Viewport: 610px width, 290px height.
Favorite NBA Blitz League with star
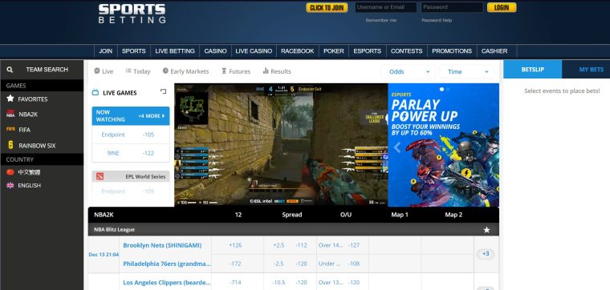[x=486, y=230]
